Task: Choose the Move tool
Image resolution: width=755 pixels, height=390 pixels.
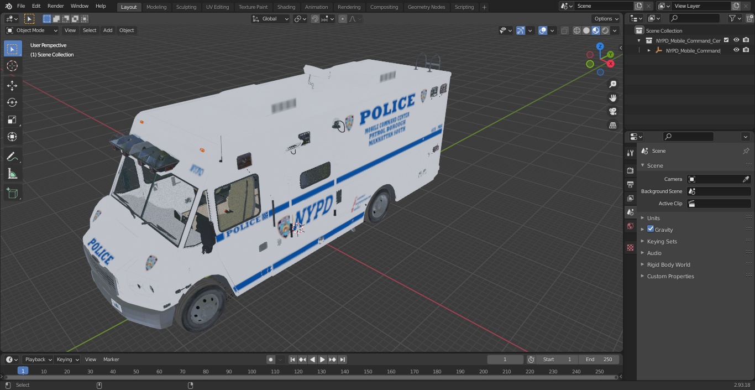Action: (x=12, y=85)
